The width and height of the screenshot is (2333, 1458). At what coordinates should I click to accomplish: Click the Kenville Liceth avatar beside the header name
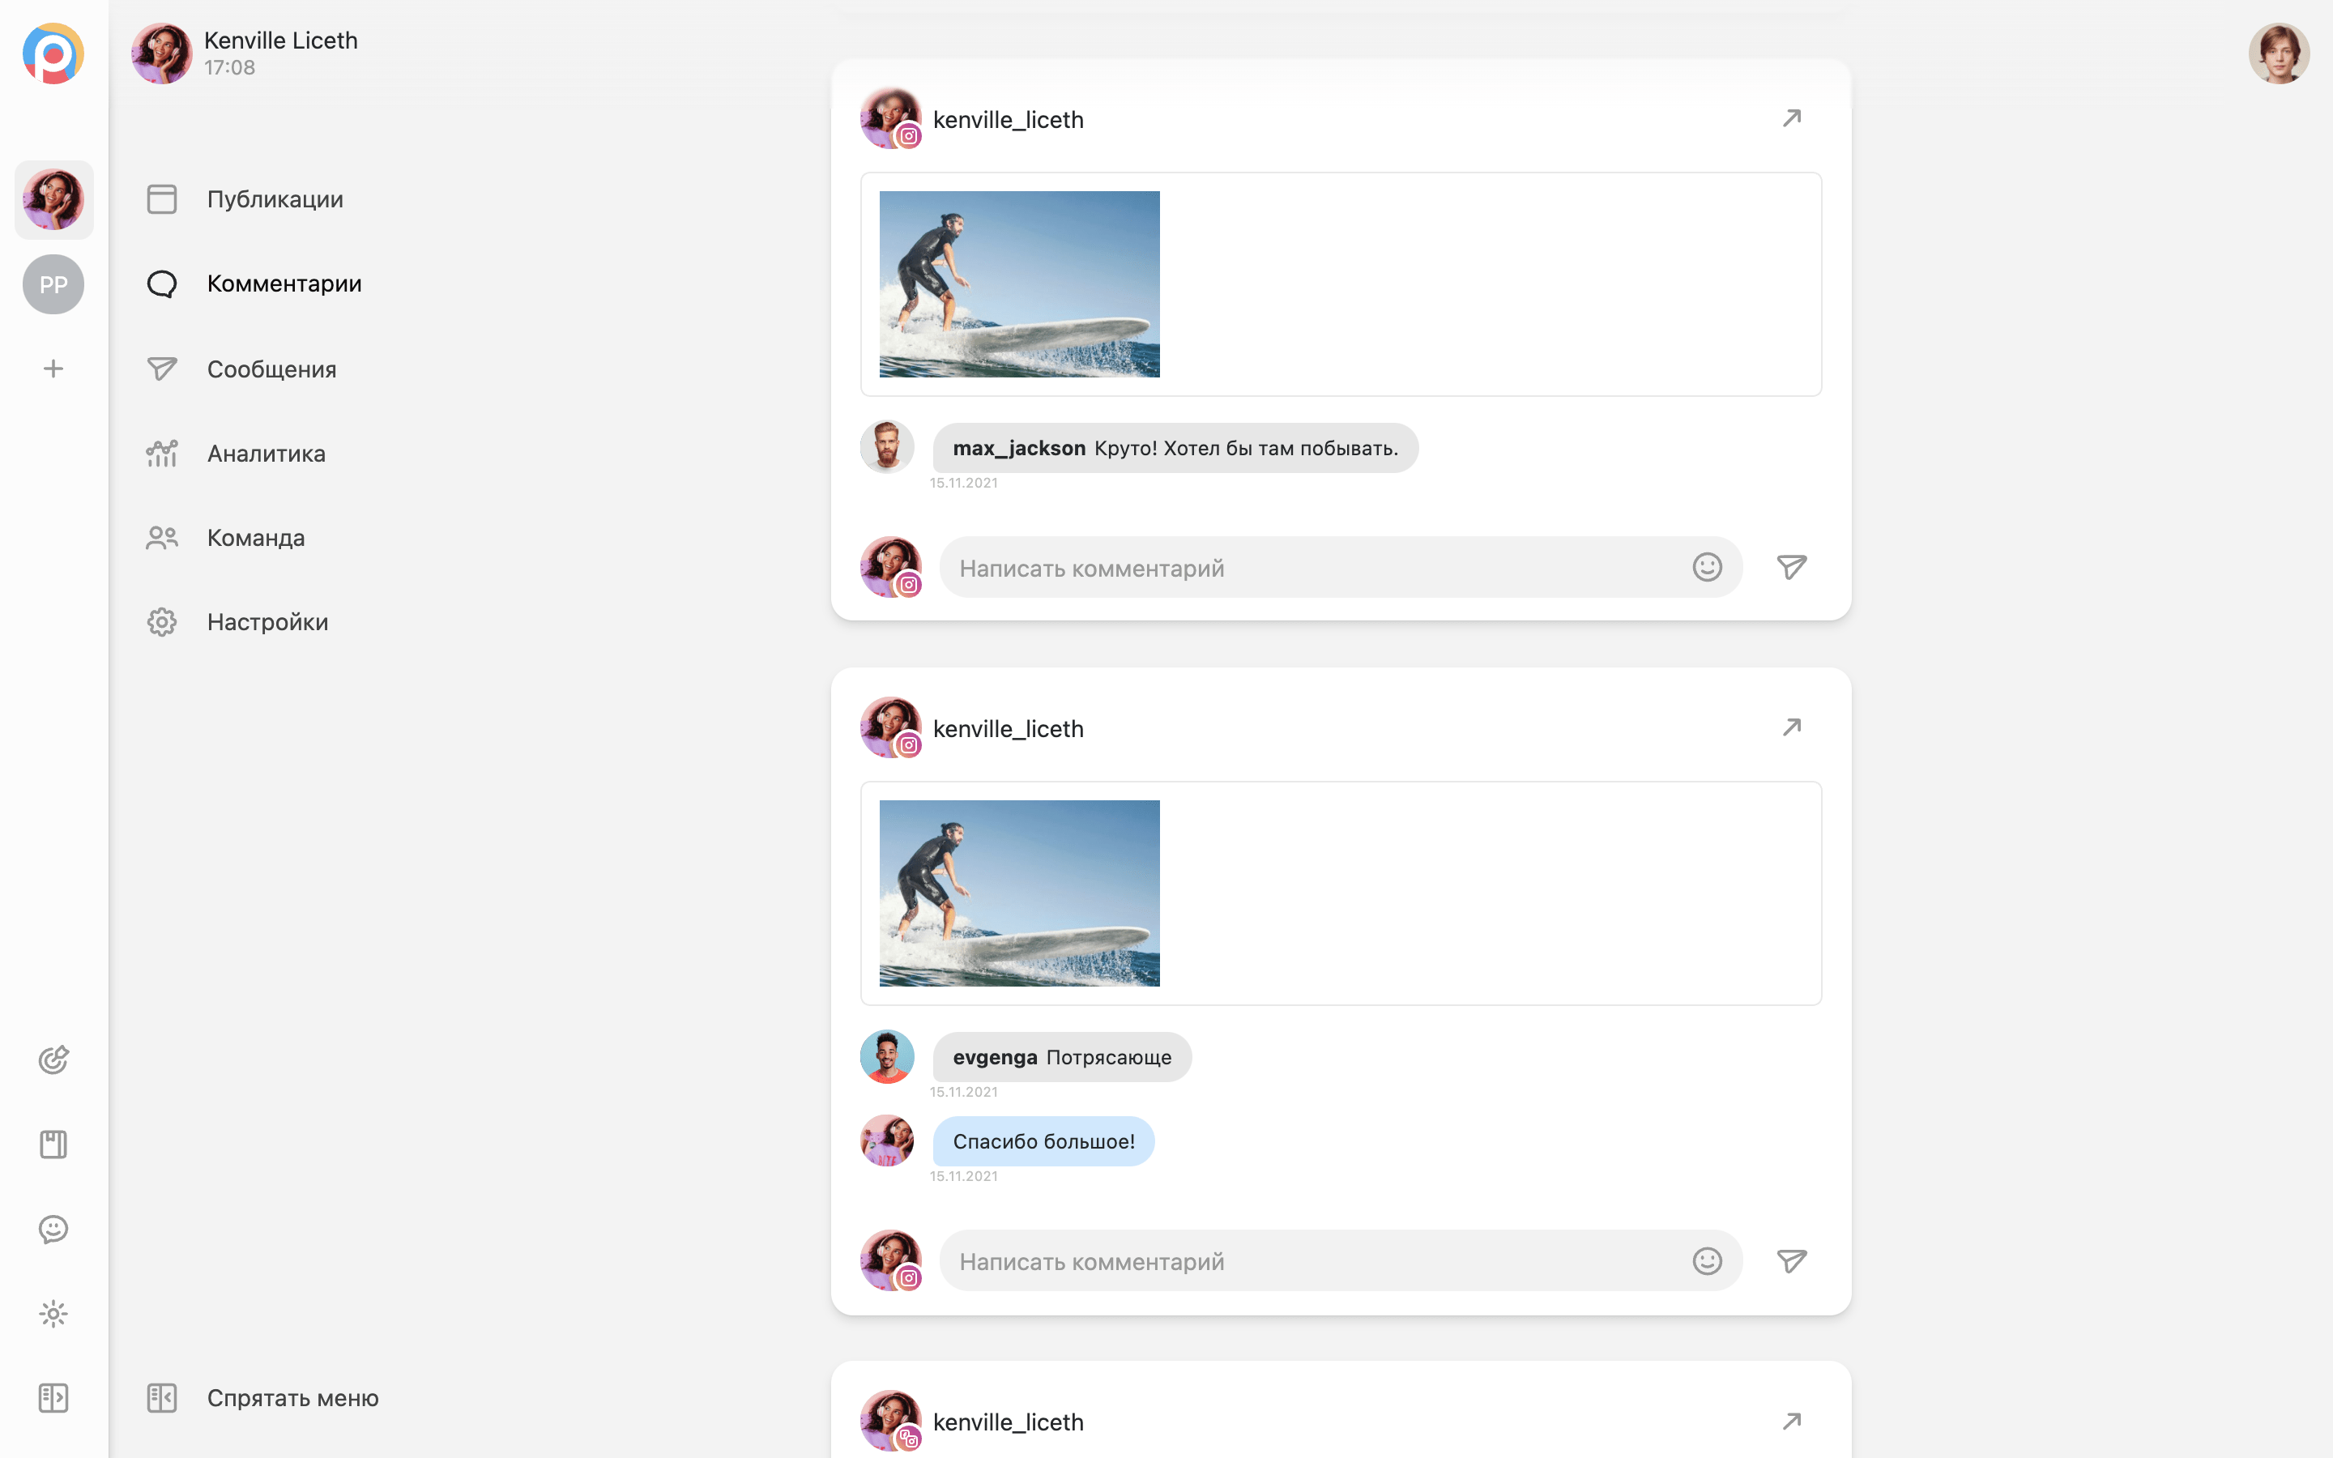(162, 54)
